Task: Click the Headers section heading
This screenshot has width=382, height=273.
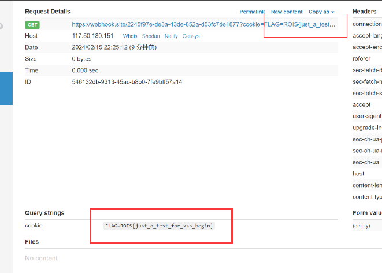Action: [x=365, y=12]
